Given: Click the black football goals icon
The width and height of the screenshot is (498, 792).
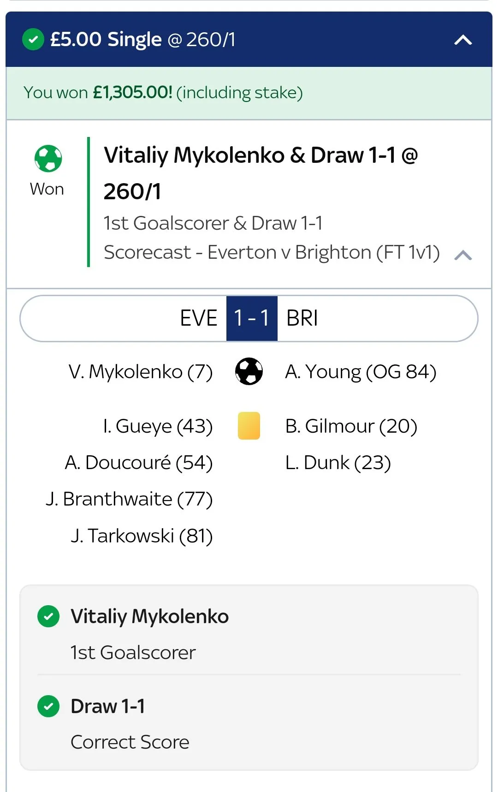Looking at the screenshot, I should click(x=249, y=371).
